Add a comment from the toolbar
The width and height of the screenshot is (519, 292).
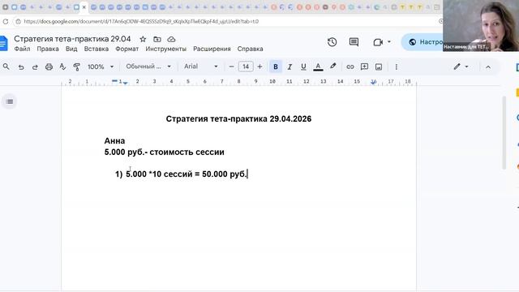[x=364, y=67]
